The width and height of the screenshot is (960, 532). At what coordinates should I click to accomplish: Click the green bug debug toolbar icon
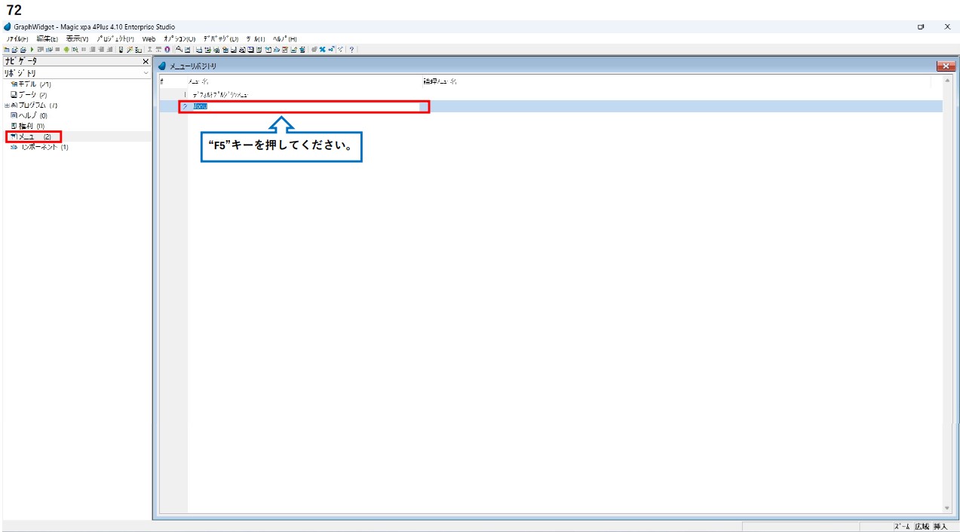[x=66, y=50]
